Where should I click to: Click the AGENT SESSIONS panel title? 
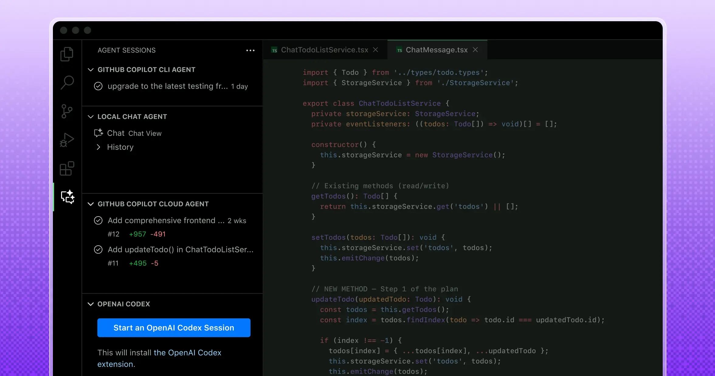126,50
